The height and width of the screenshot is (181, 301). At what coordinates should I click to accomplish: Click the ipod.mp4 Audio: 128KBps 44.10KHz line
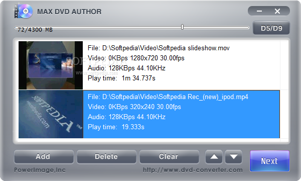pyautogui.click(x=126, y=117)
